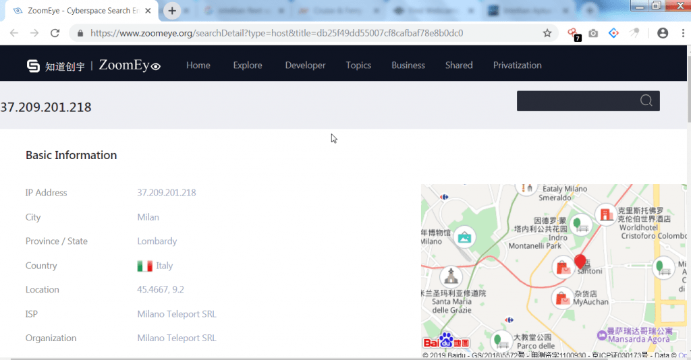
Task: Open the Explore menu item
Action: pos(248,65)
